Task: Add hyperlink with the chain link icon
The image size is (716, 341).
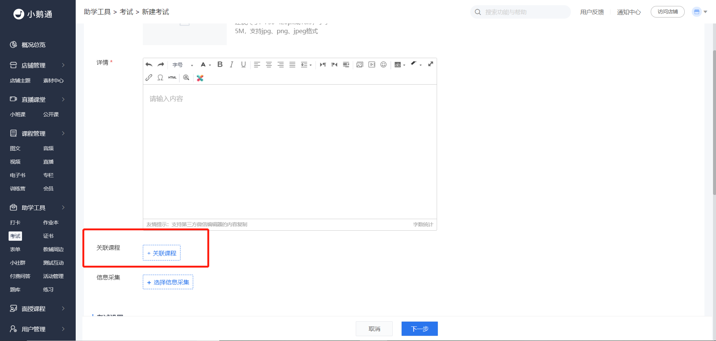Action: coord(149,78)
